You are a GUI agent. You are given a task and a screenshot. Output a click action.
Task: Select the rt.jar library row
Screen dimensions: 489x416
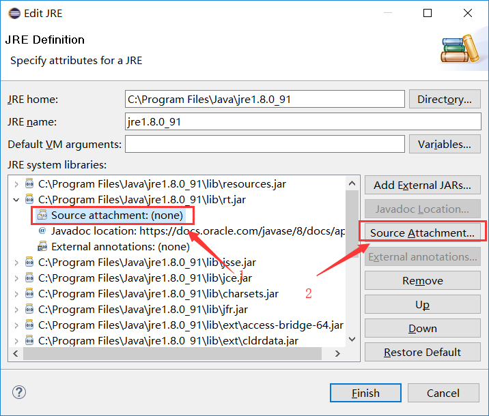coord(142,199)
